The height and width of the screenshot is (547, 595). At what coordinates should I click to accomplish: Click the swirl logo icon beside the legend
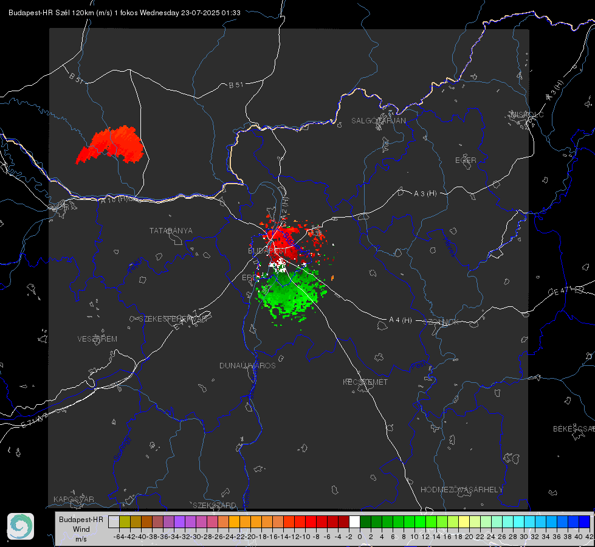pyautogui.click(x=21, y=526)
